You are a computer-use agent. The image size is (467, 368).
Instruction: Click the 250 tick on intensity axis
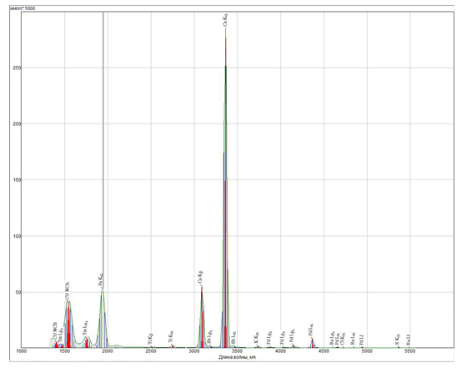(17, 68)
